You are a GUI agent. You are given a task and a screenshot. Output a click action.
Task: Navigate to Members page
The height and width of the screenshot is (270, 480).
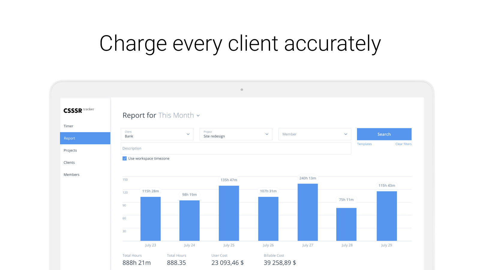(71, 175)
